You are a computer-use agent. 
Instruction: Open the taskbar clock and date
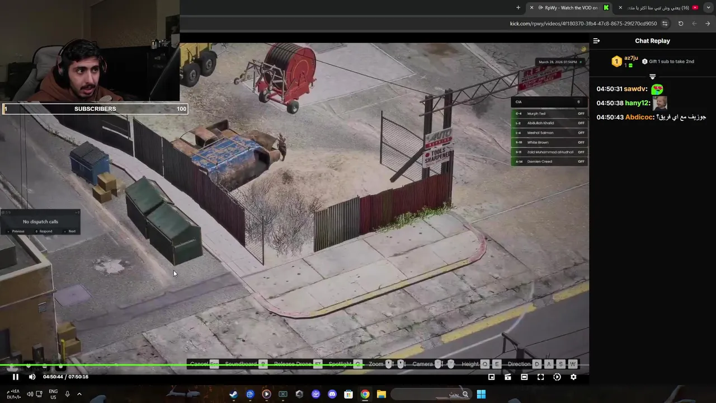coord(13,394)
